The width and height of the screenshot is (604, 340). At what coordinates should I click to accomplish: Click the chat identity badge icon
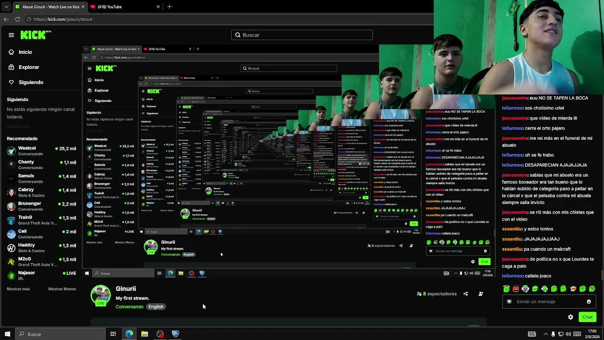509,302
